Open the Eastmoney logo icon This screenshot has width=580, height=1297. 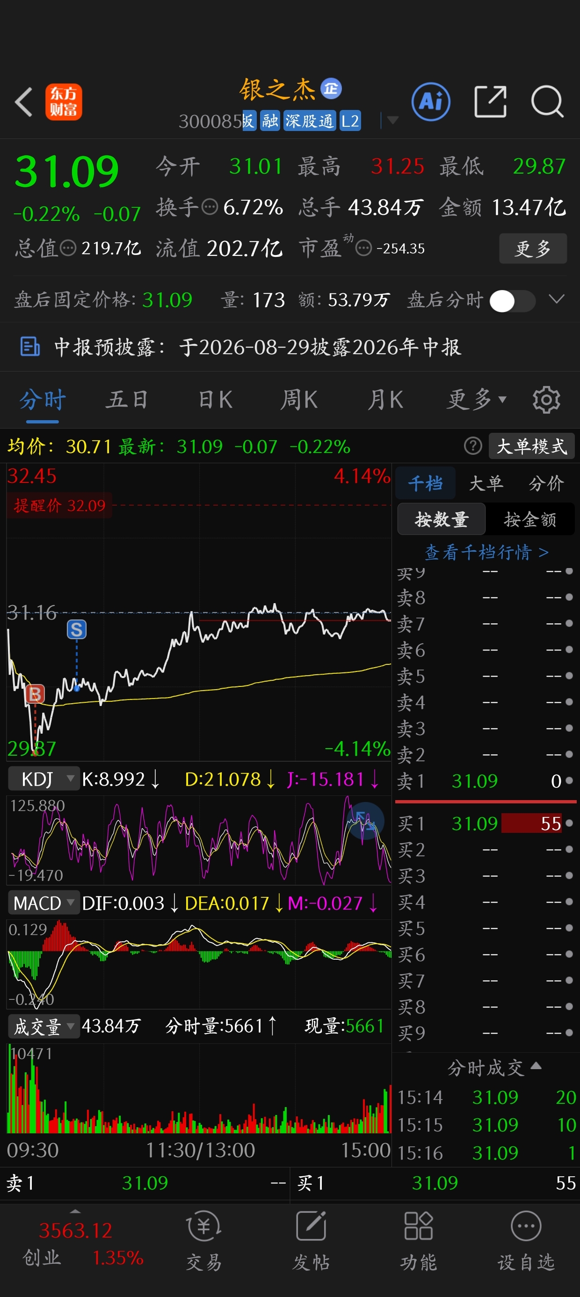(64, 102)
